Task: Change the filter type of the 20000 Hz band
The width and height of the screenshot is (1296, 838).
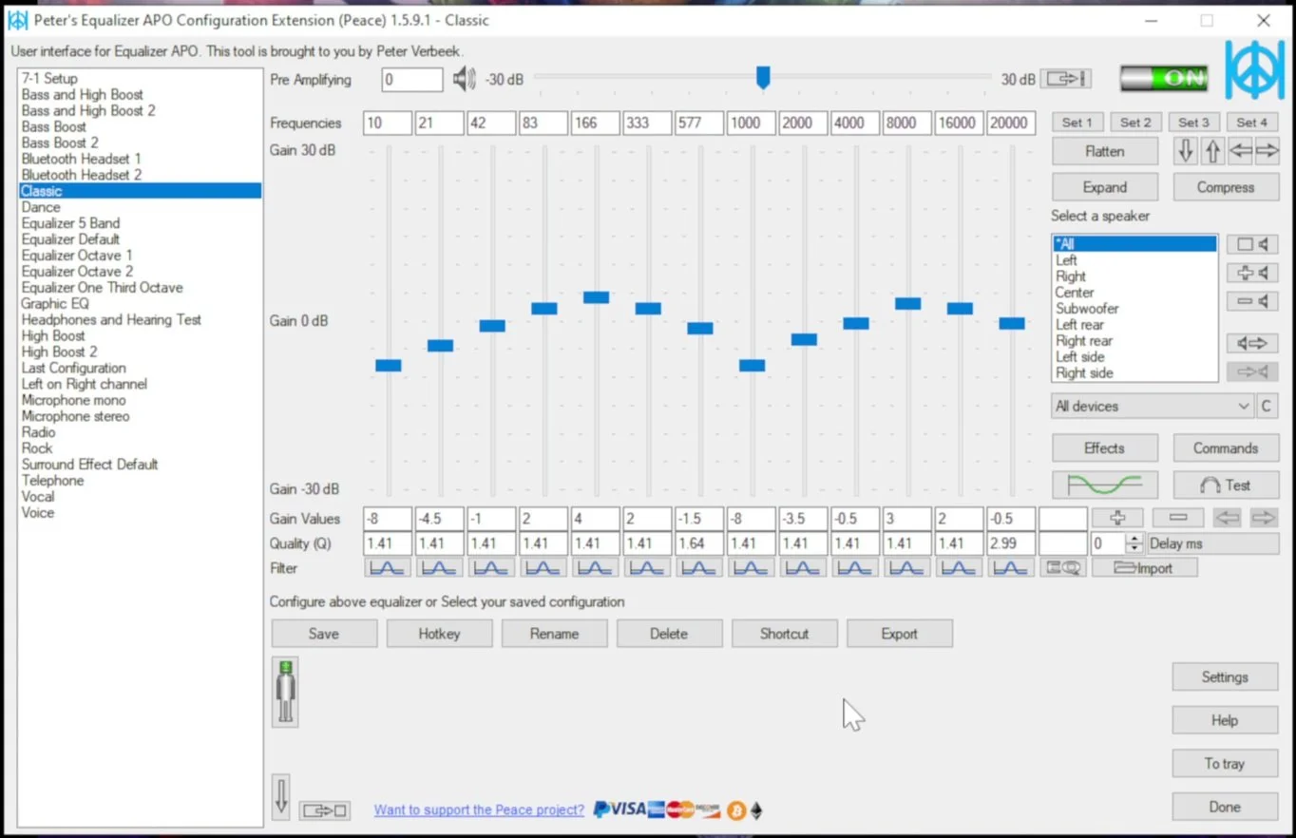Action: pyautogui.click(x=1010, y=568)
